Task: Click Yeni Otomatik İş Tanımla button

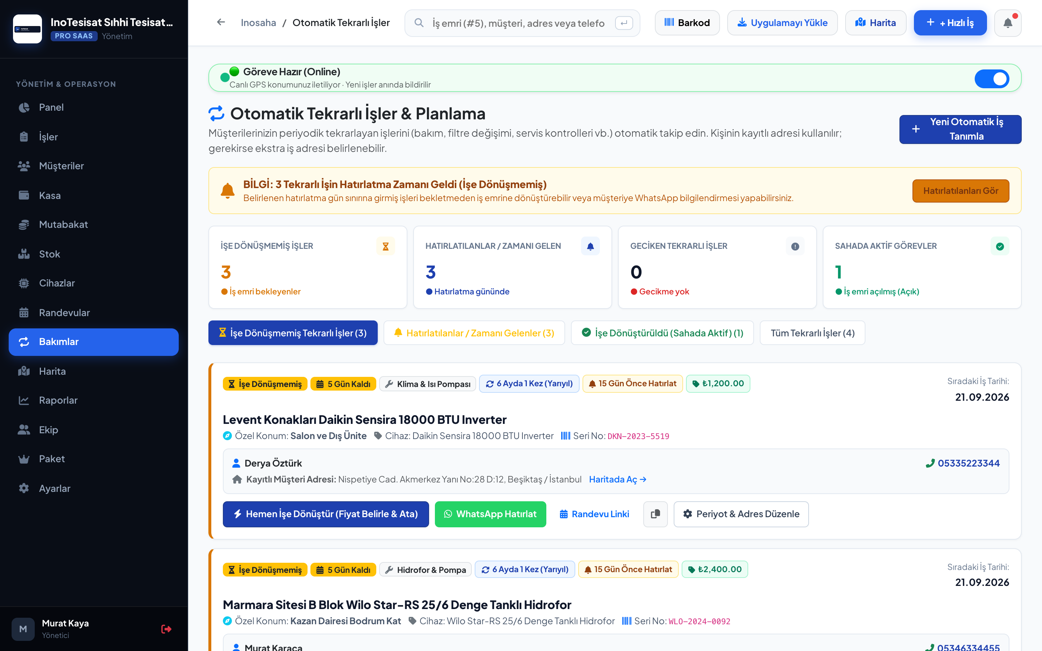Action: point(960,129)
